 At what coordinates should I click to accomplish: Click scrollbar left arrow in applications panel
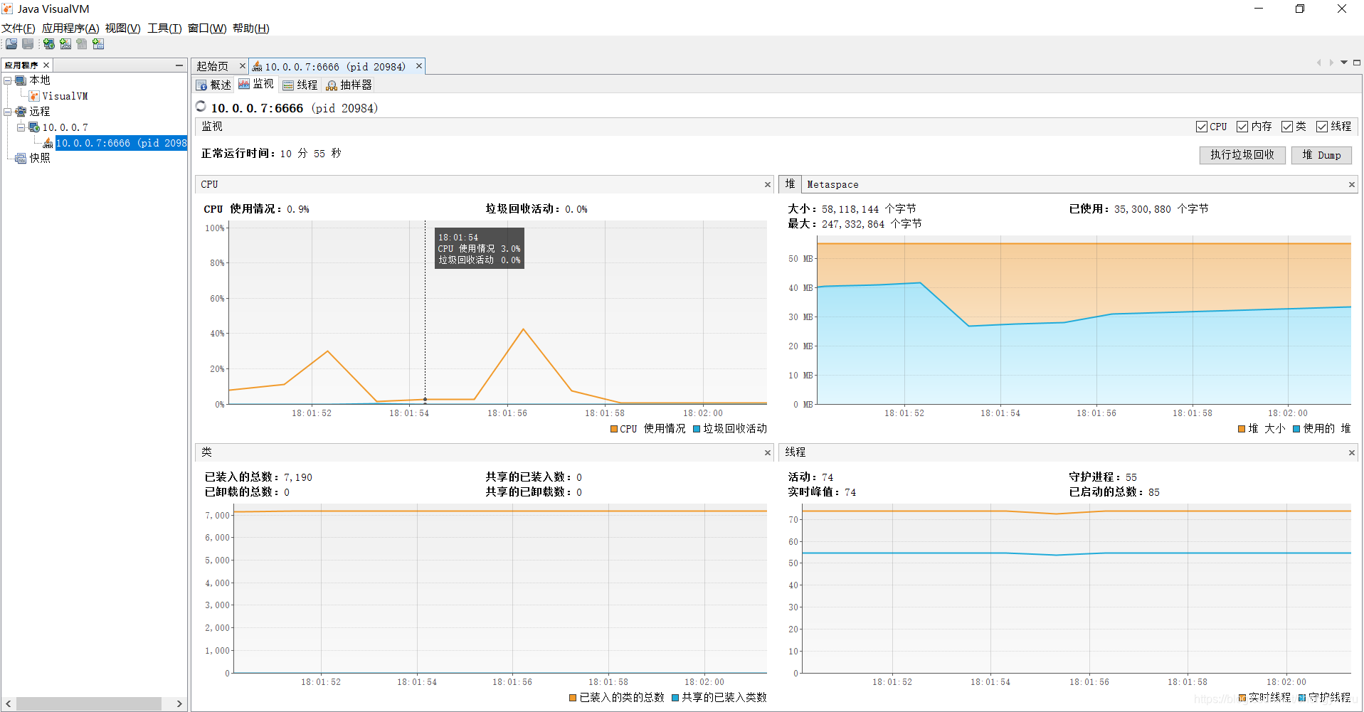click(x=9, y=703)
